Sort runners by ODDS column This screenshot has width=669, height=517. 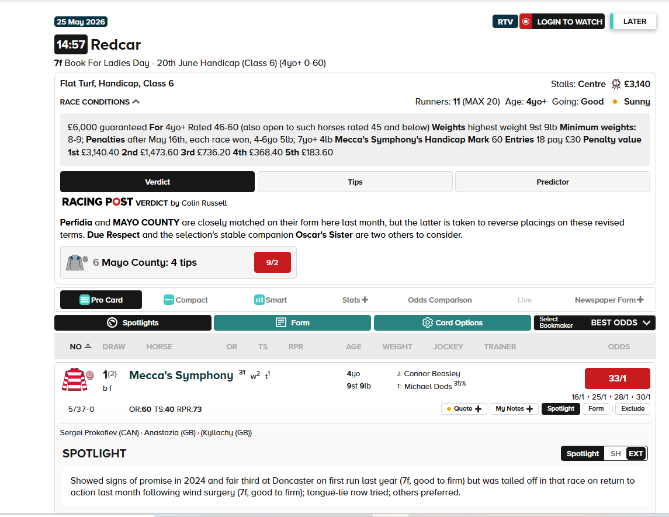(x=619, y=347)
